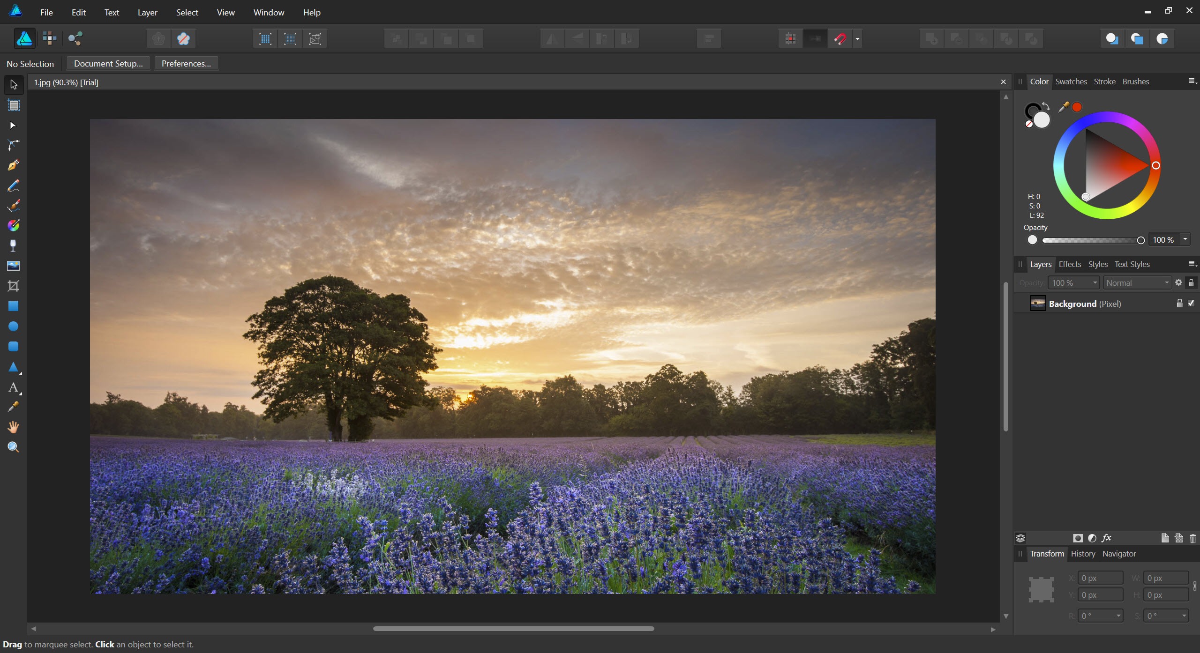Pick the Ellipse shape tool
The image size is (1200, 653).
(x=13, y=326)
